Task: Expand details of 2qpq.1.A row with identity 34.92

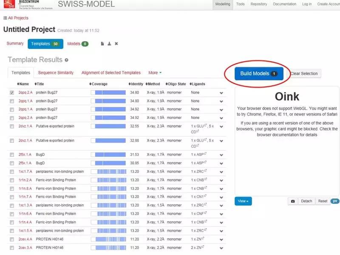Action: (221, 110)
